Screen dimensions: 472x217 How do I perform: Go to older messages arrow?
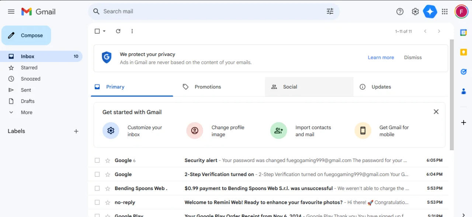coord(439,31)
